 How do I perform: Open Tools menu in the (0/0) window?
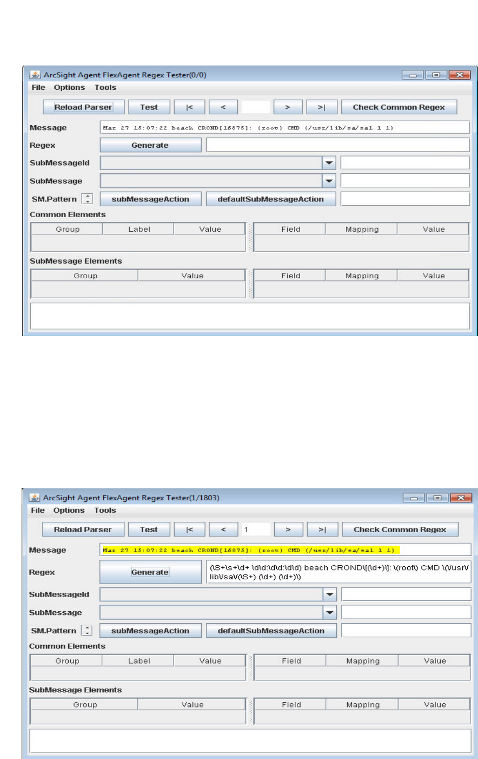(x=105, y=87)
